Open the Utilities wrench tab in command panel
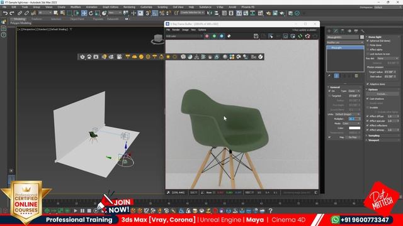The image size is (403, 226). point(363,31)
